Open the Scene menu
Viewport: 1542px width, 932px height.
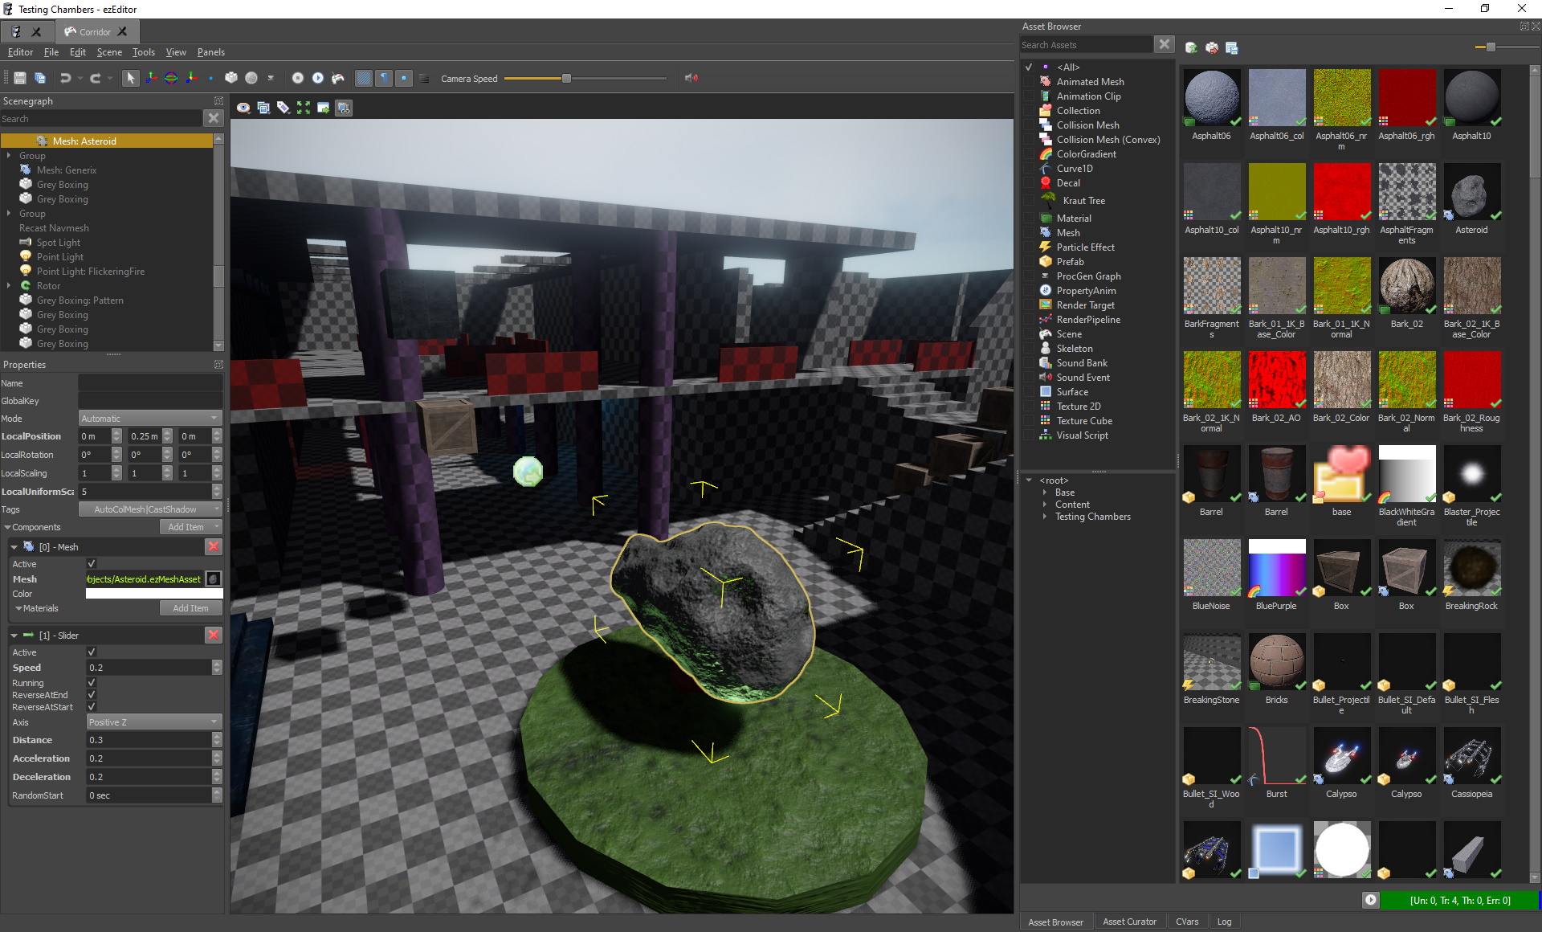point(109,52)
